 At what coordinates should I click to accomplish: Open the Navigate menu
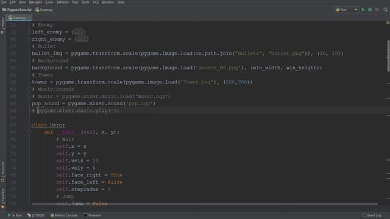[x=35, y=2]
